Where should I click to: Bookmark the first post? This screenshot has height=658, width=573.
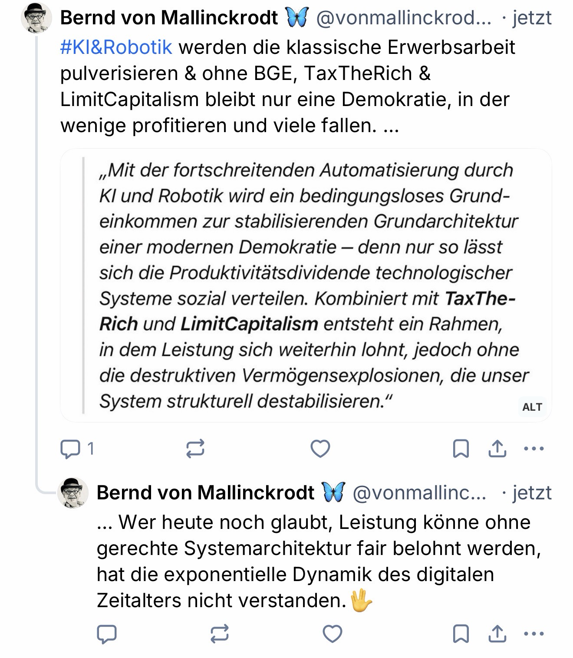point(461,449)
